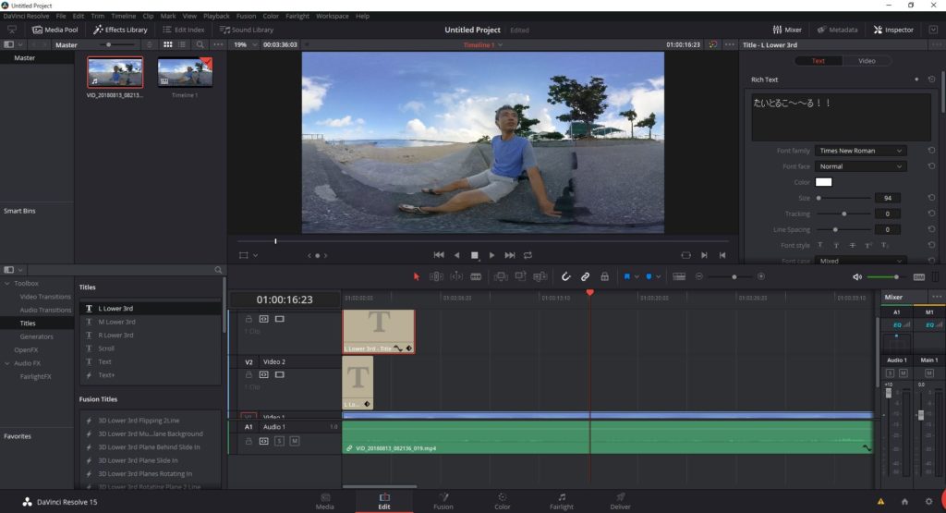Click the timeline zoom-out minus icon
Screen dimensions: 946x513
click(699, 276)
